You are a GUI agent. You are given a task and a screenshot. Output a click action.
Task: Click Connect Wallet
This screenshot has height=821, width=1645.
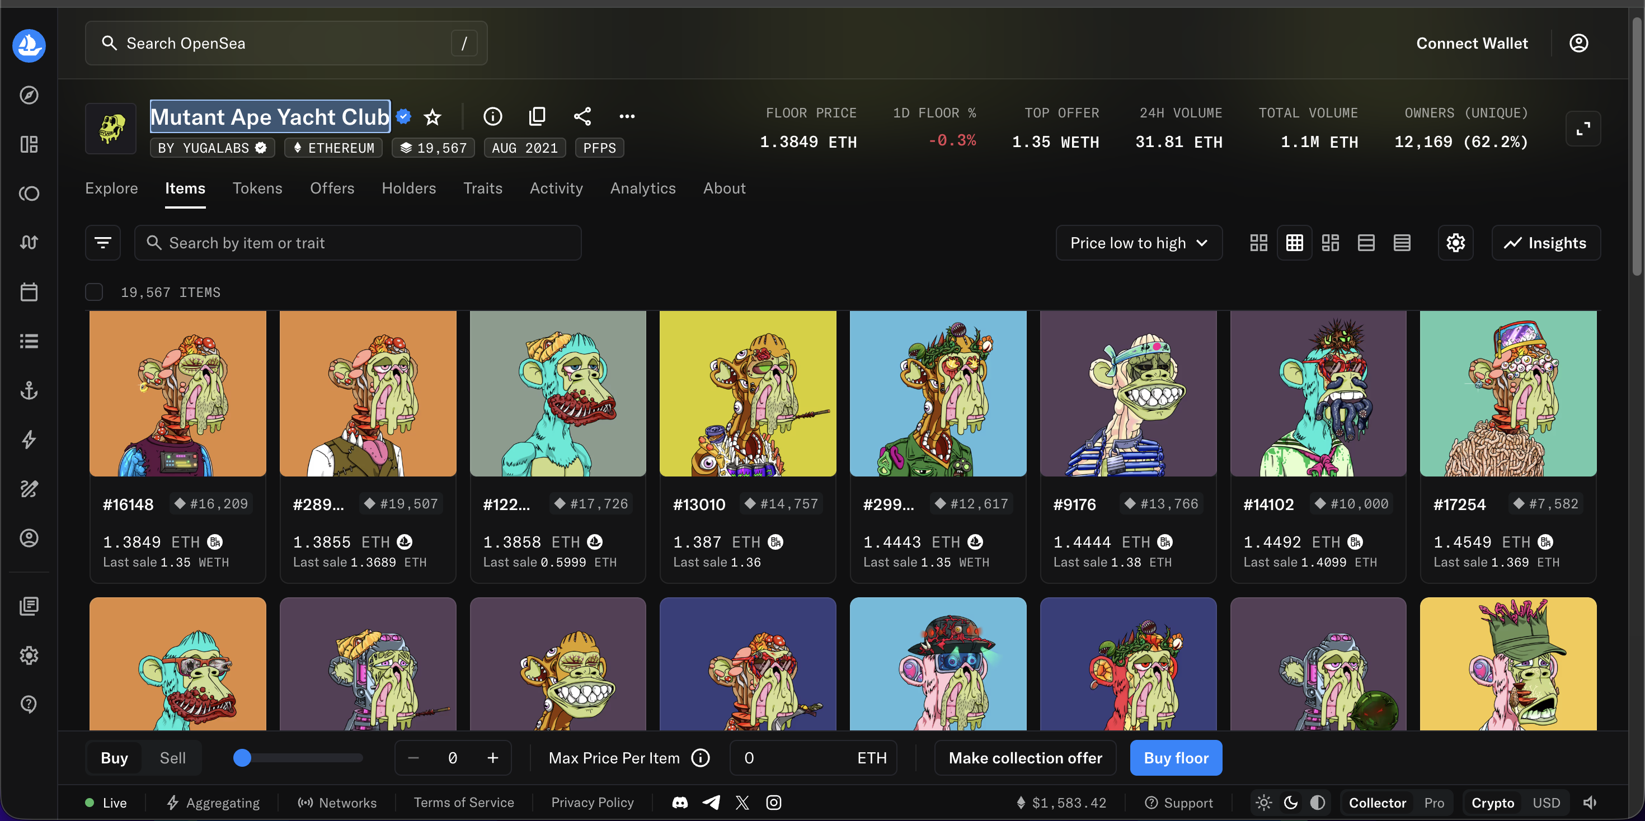1472,44
